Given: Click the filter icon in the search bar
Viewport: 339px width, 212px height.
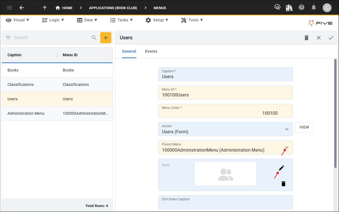Looking at the screenshot, I should click(8, 38).
